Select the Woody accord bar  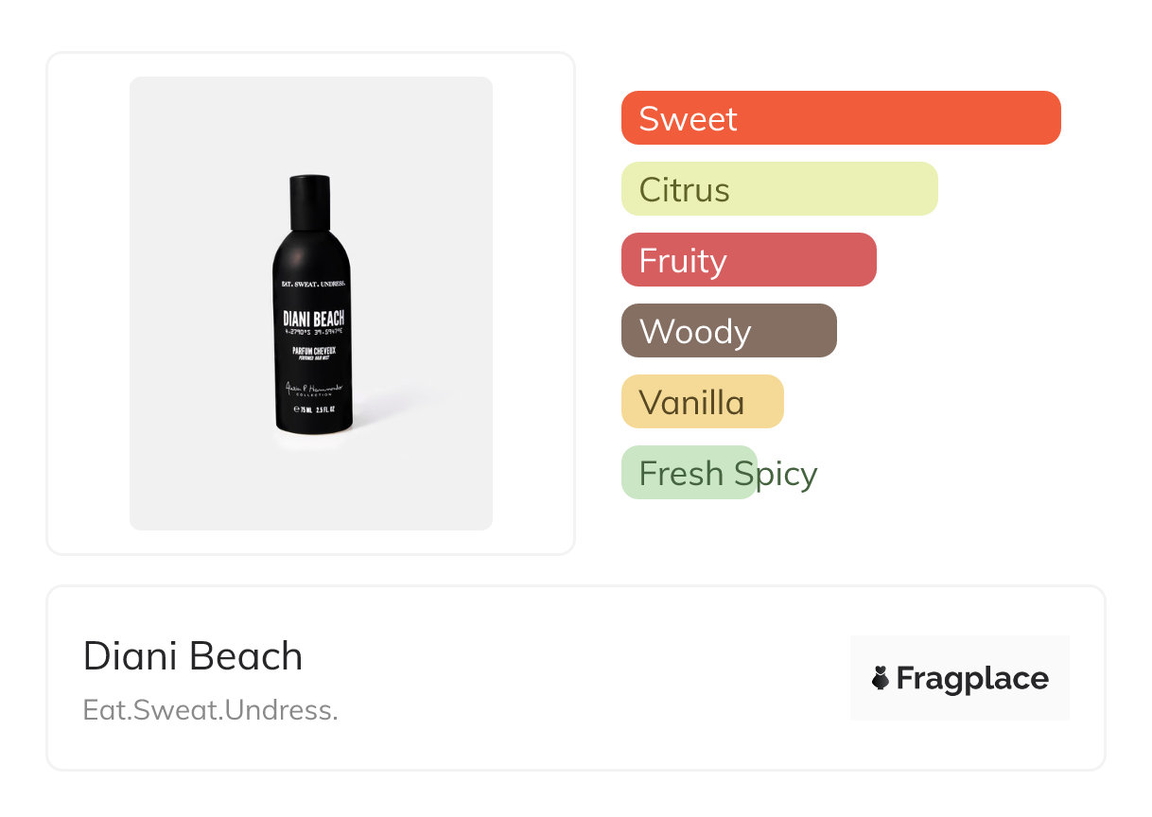(728, 331)
